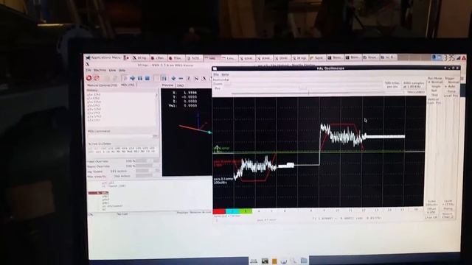
Task: Click the AXIS zoom out minus icon
Action: pos(181,79)
